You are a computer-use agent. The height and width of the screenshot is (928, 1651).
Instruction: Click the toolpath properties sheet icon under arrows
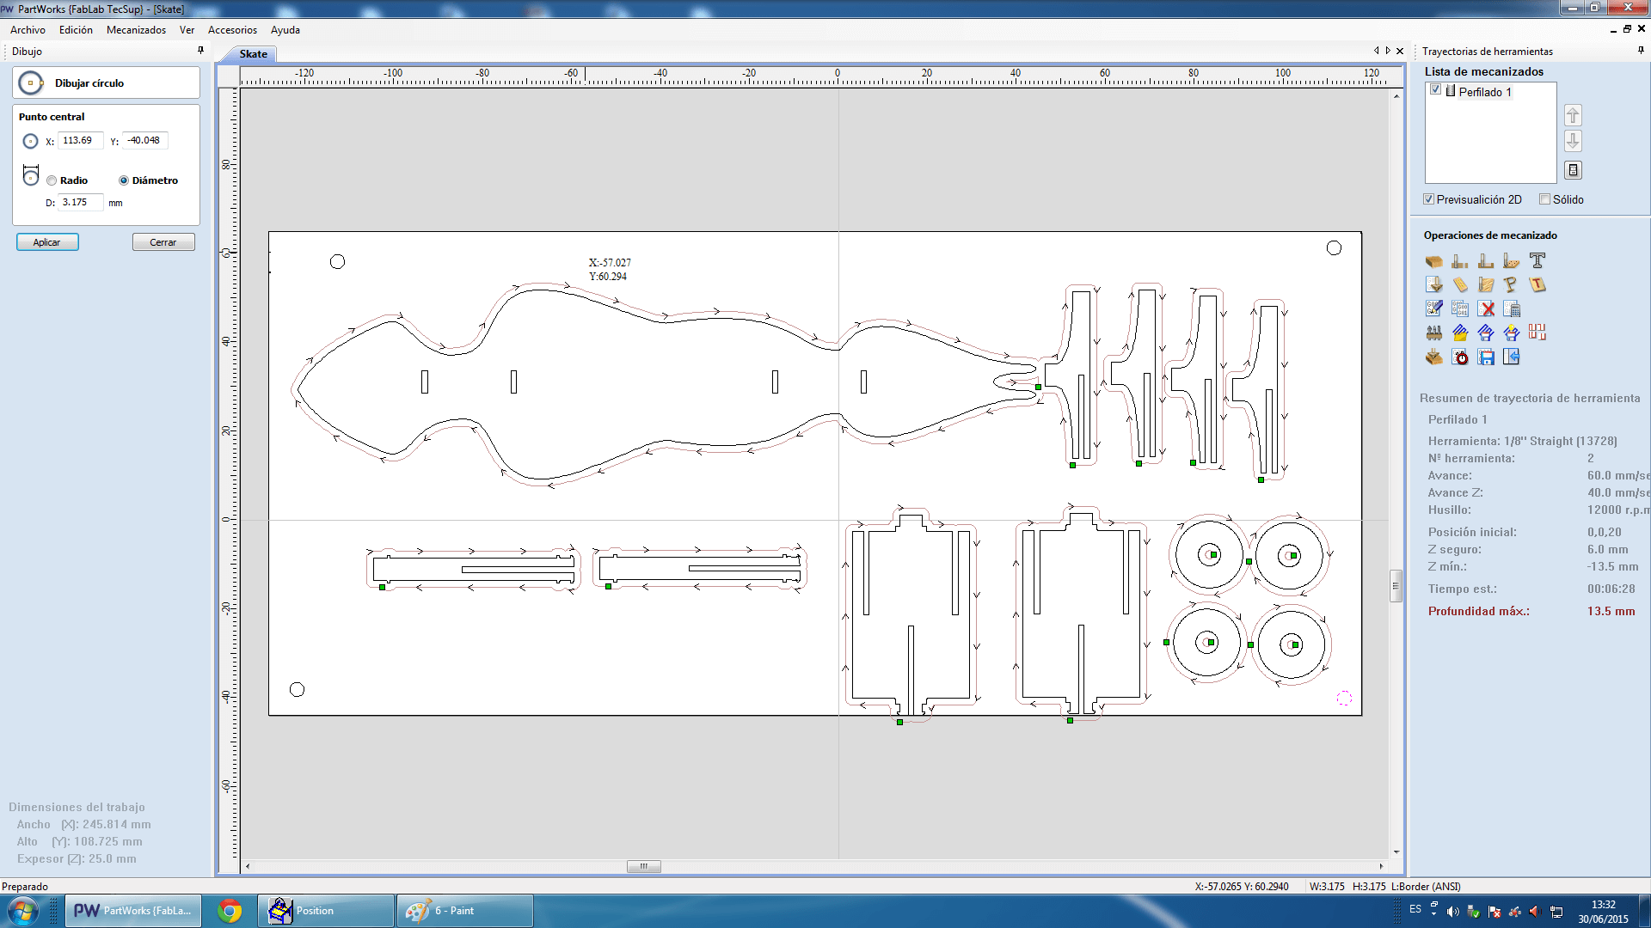pyautogui.click(x=1573, y=170)
